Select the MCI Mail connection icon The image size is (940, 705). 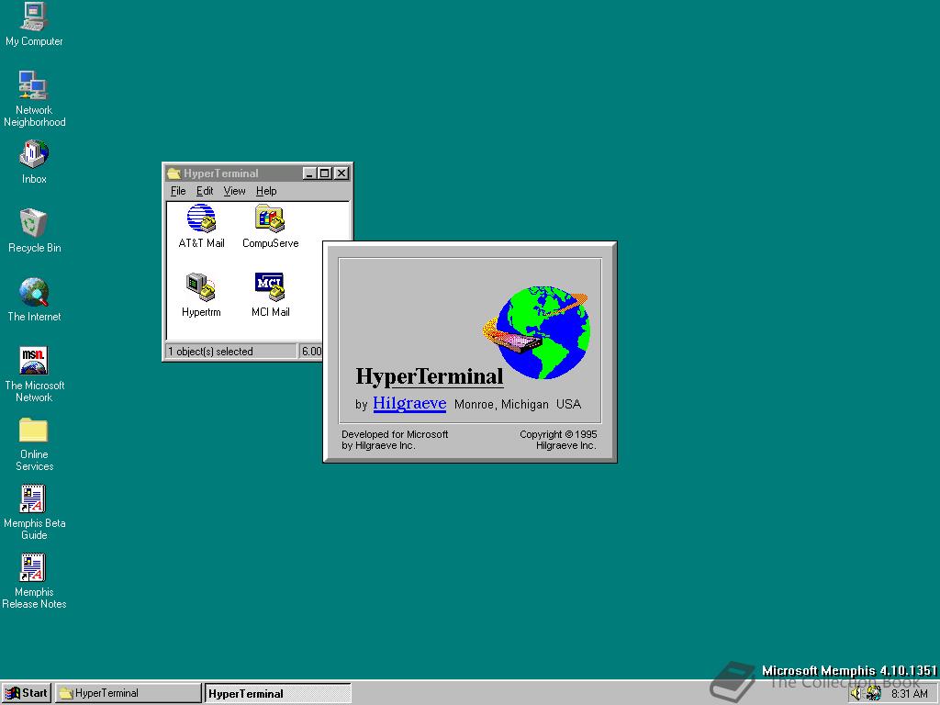[270, 288]
